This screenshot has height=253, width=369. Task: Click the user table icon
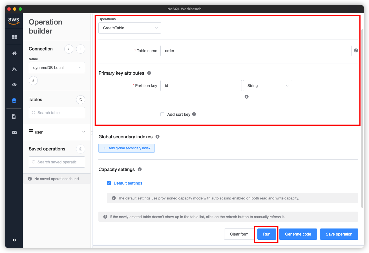click(x=31, y=132)
